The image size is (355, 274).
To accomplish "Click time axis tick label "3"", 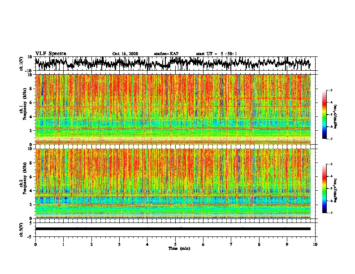I will 119,244.
